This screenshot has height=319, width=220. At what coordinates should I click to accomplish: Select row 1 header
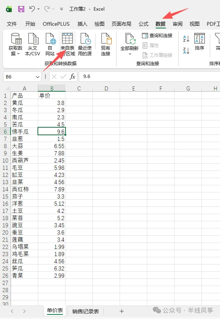5,95
